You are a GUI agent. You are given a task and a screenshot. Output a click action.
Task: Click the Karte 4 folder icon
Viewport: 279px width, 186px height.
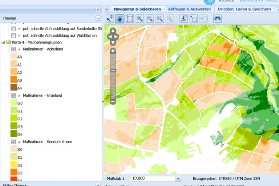(8, 42)
